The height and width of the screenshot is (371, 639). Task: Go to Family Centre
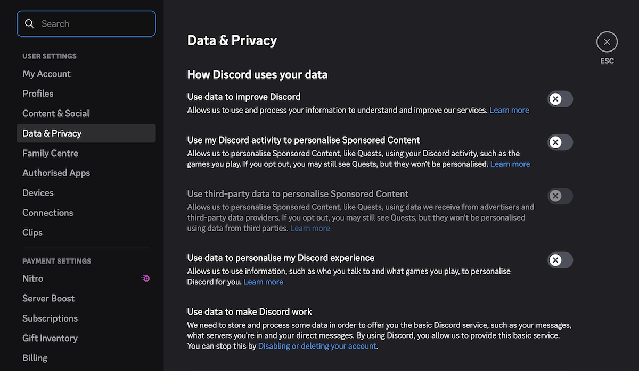pyautogui.click(x=50, y=153)
